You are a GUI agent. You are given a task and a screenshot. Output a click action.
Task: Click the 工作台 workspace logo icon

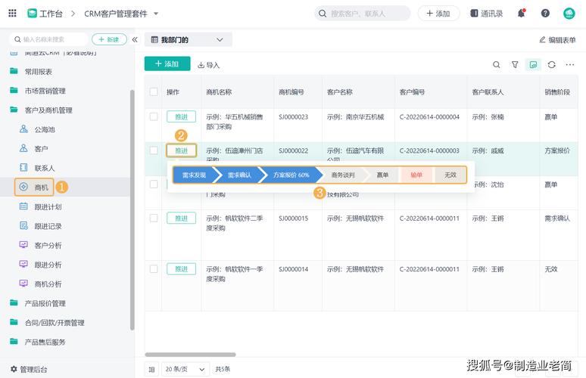click(32, 14)
